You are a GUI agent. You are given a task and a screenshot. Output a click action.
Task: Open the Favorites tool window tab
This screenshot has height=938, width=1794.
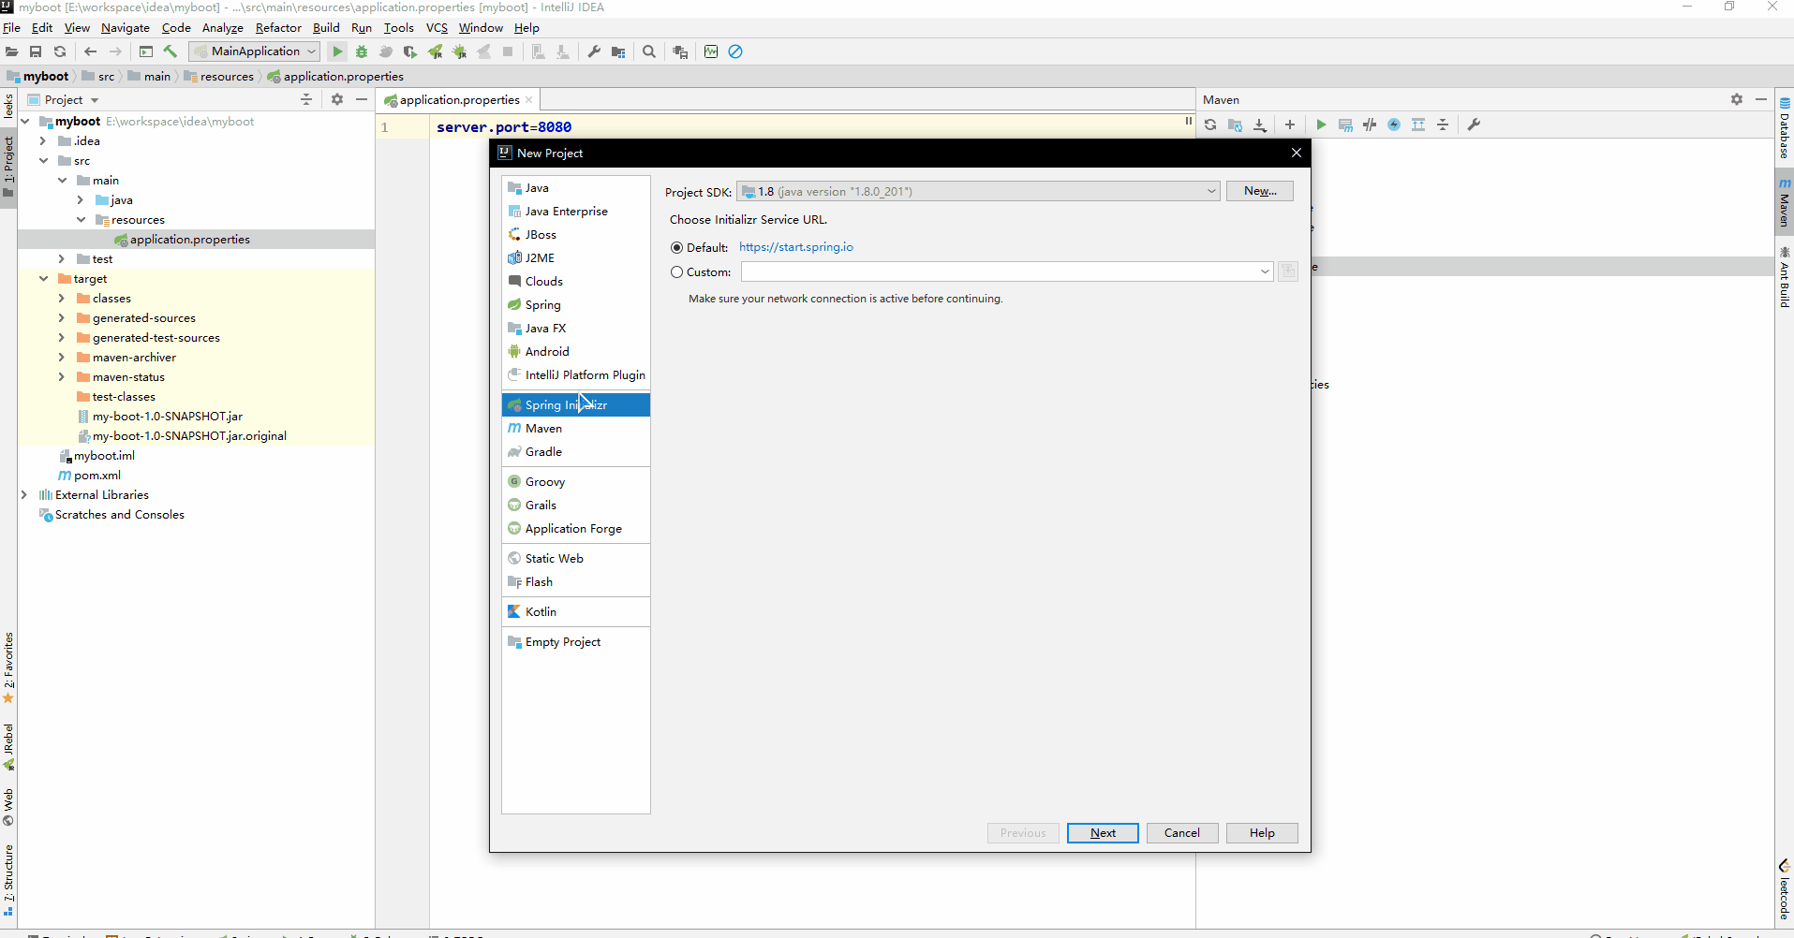8,667
